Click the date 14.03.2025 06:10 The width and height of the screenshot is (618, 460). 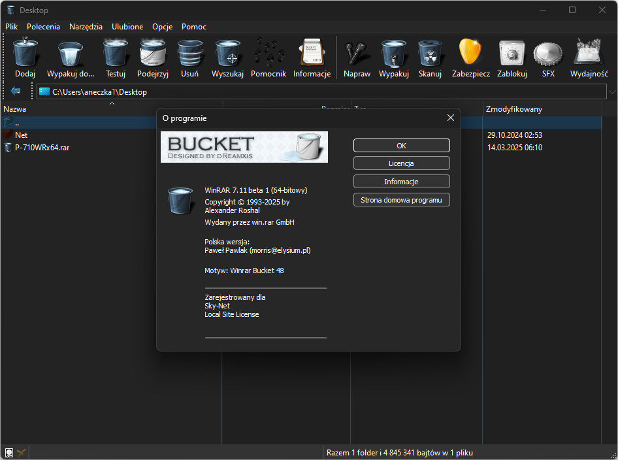514,148
